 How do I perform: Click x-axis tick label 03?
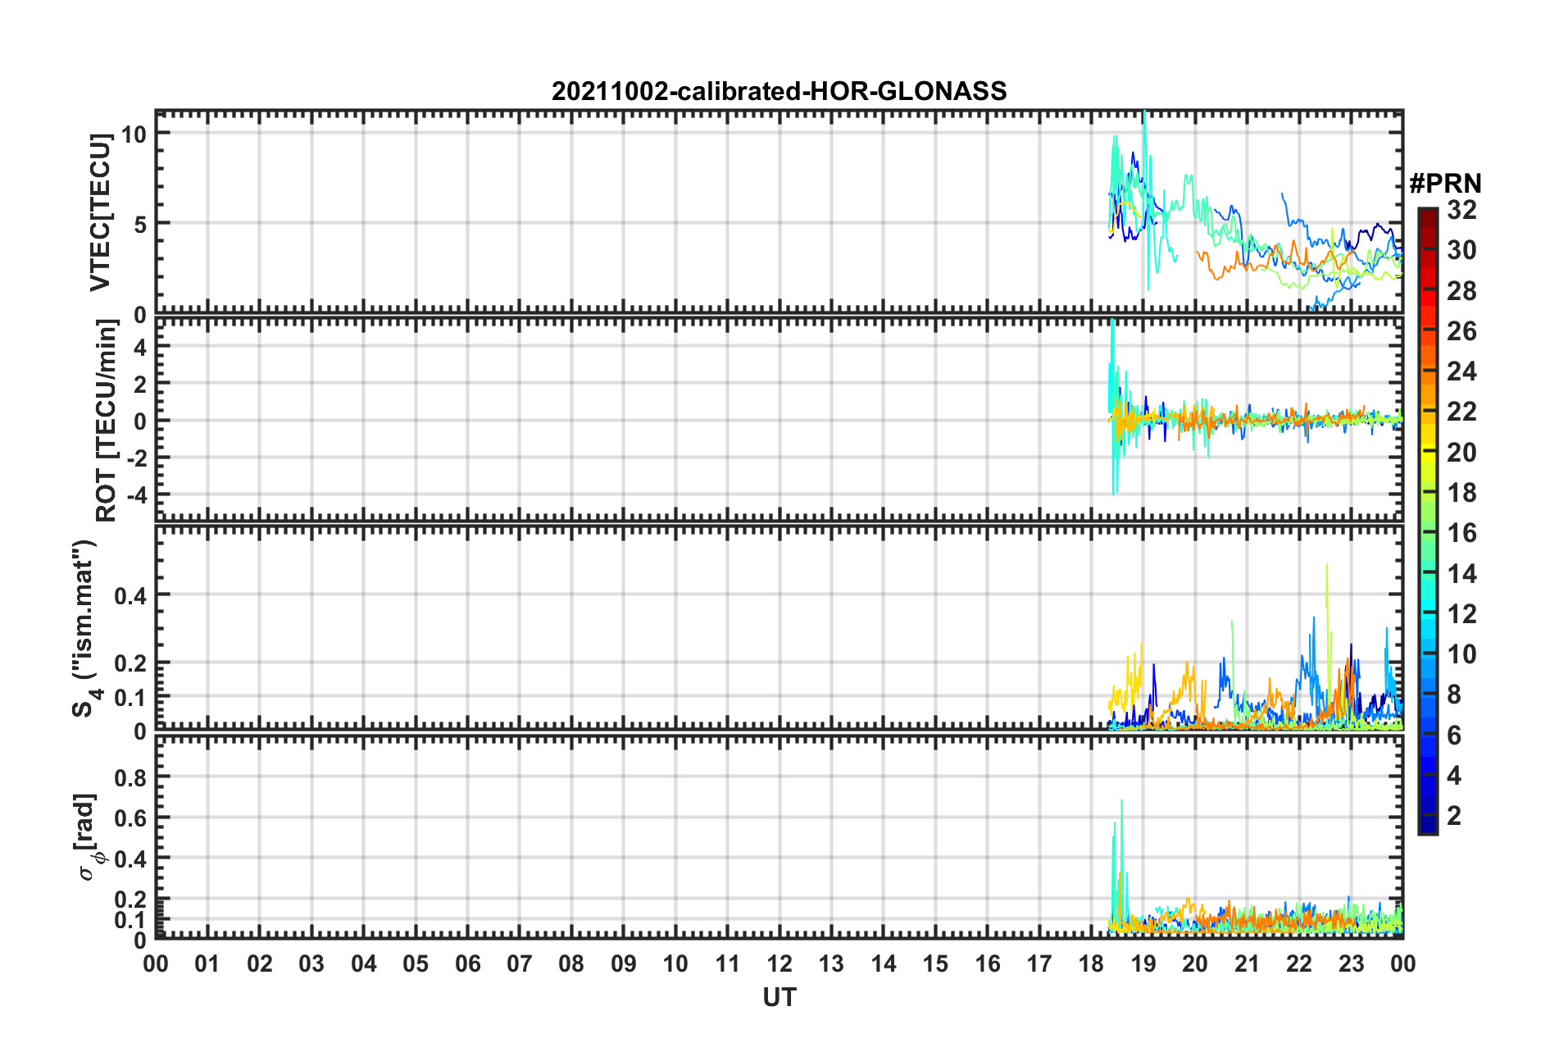311,963
